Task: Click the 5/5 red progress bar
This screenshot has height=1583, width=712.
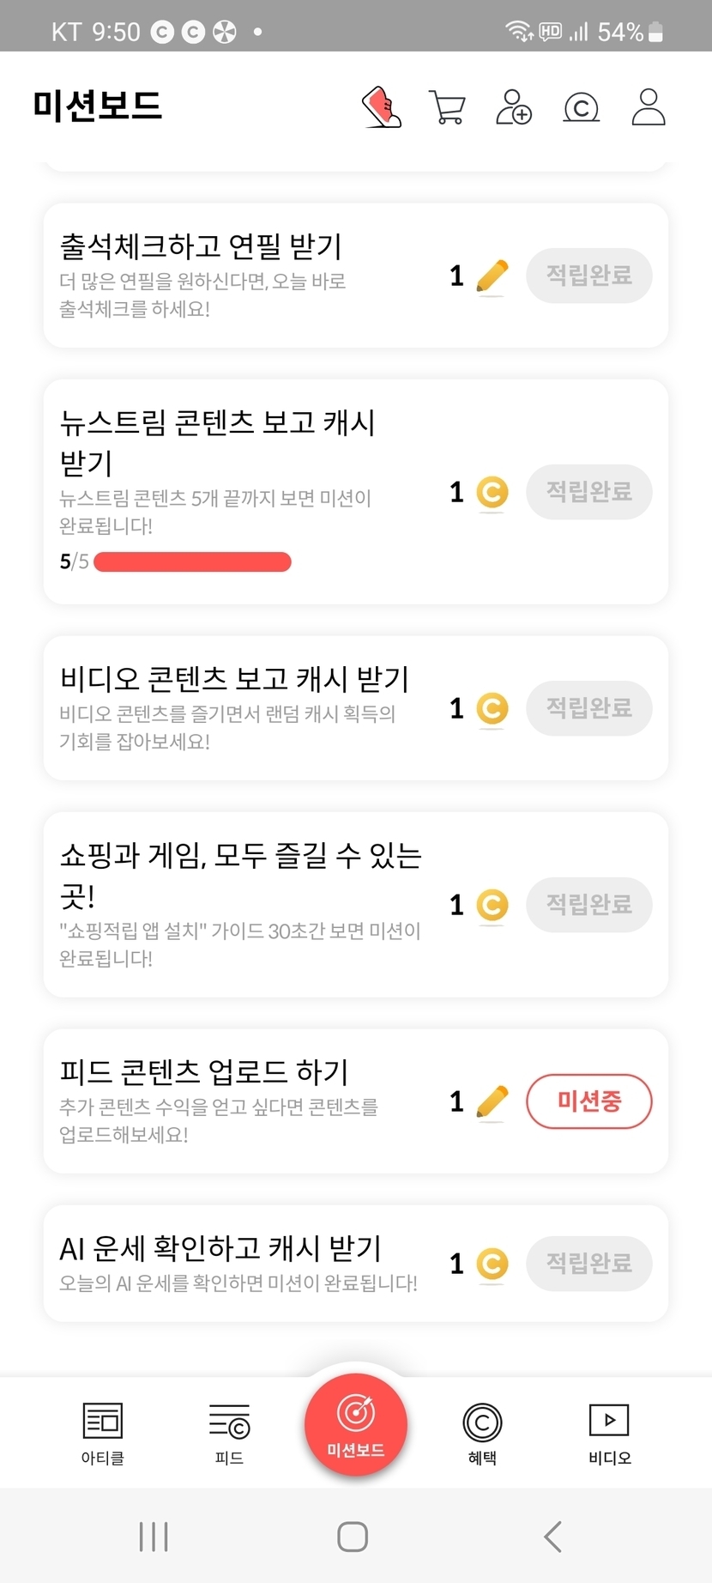Action: 192,562
